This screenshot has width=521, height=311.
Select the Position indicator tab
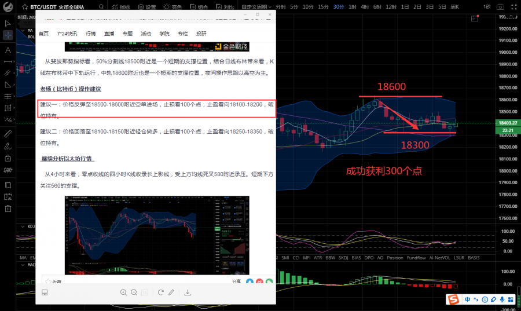(395, 258)
